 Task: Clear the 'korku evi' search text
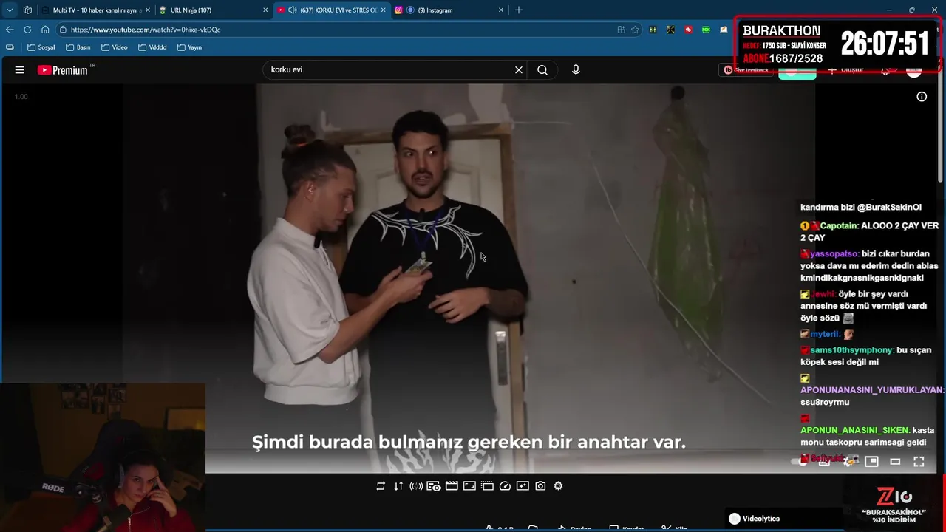tap(519, 70)
